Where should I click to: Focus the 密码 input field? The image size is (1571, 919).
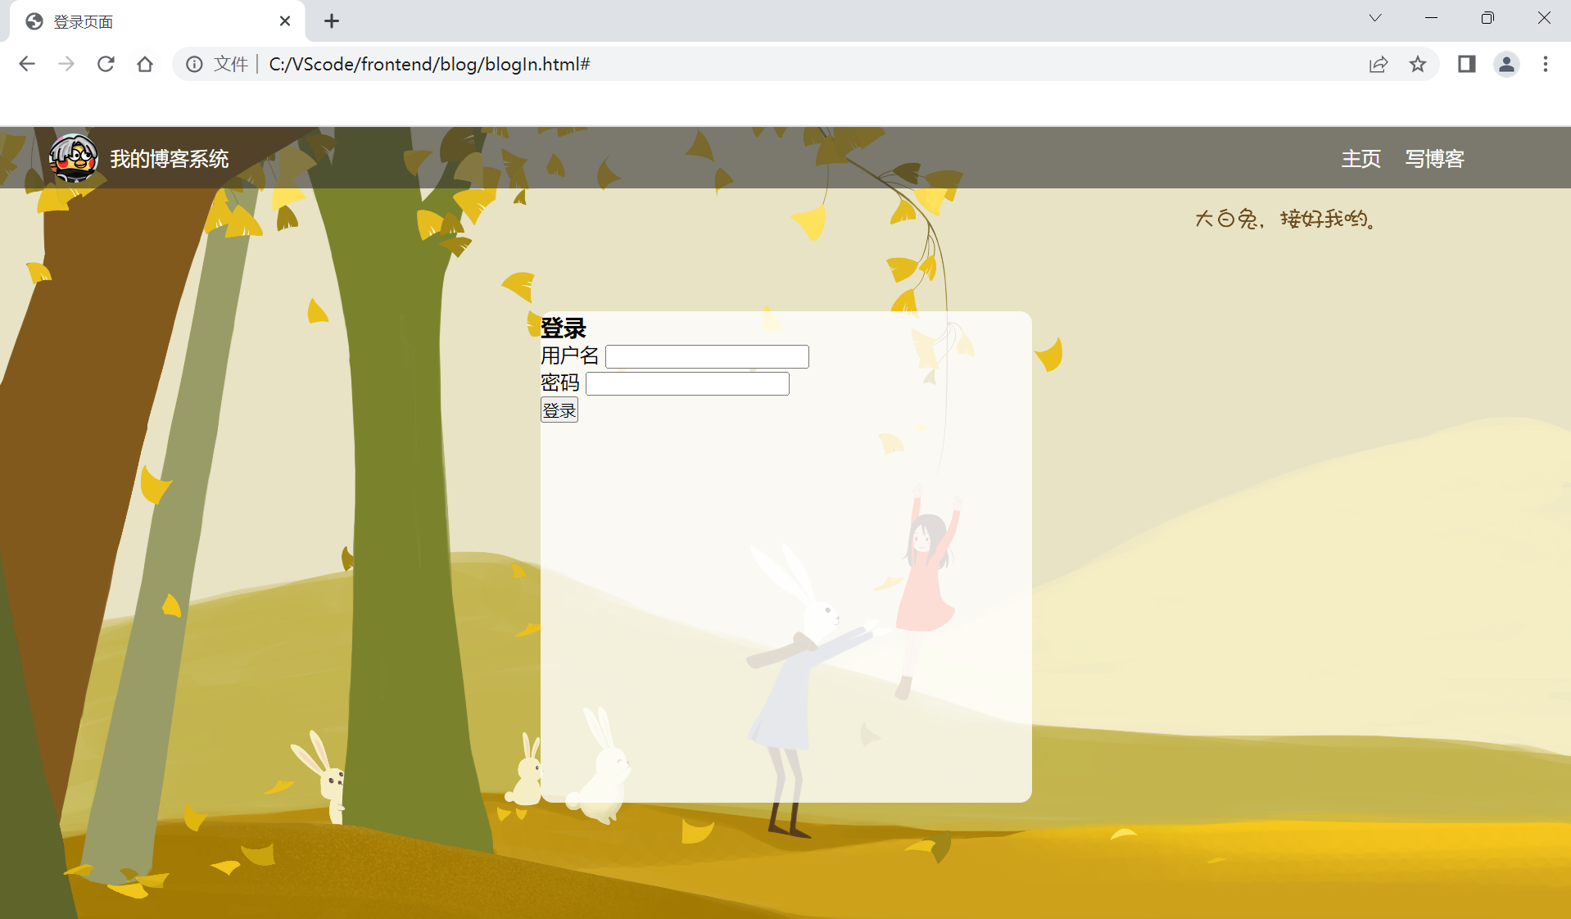point(687,383)
